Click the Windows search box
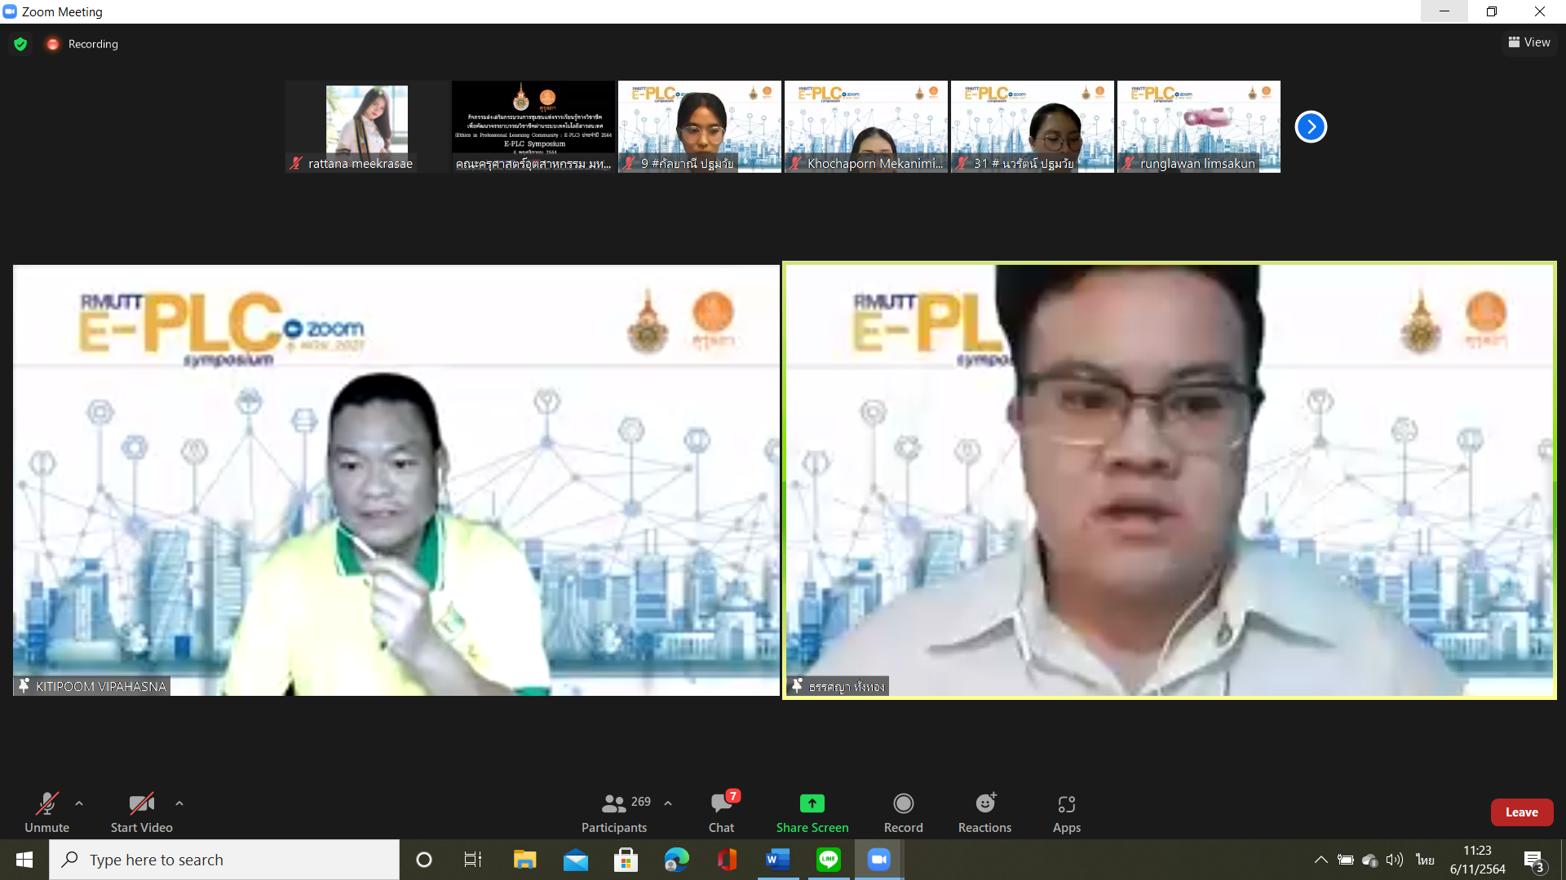Screen dimensions: 1566x880 click(x=224, y=860)
